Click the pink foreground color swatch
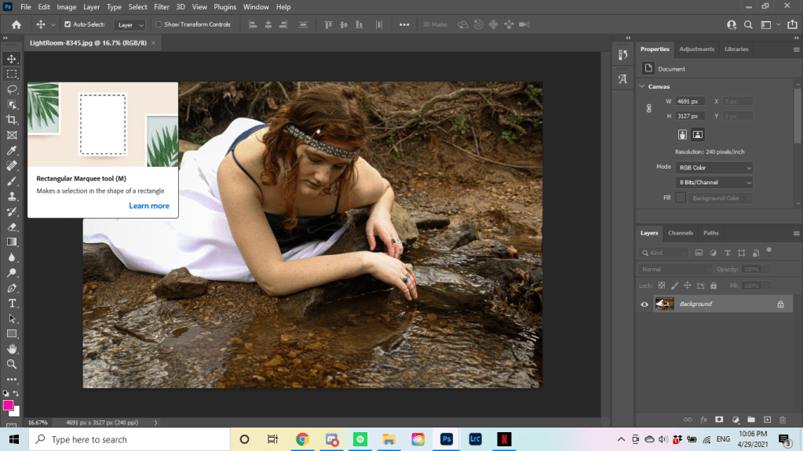The height and width of the screenshot is (451, 803). click(9, 406)
